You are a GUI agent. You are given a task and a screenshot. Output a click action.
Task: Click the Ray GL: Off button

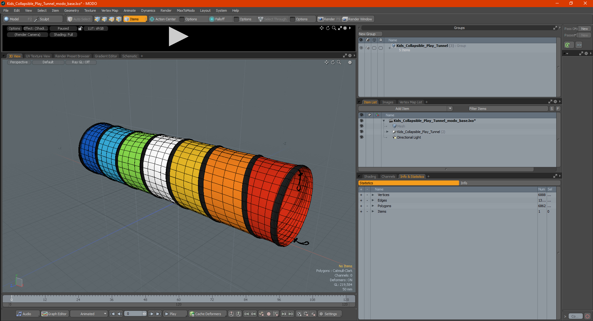pos(81,62)
